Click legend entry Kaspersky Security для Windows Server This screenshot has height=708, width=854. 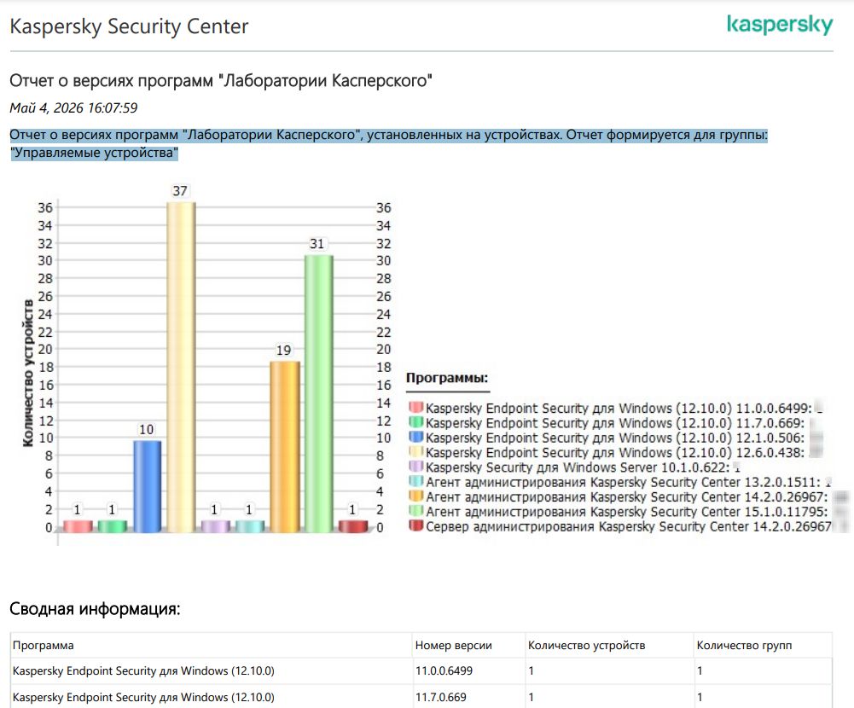578,467
